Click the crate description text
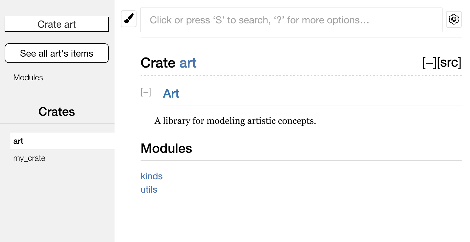470x242 pixels. point(235,121)
